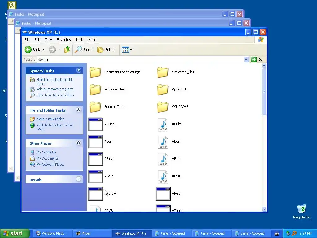Open the Edit menu
Screen dimensions: 317x238
(37, 40)
